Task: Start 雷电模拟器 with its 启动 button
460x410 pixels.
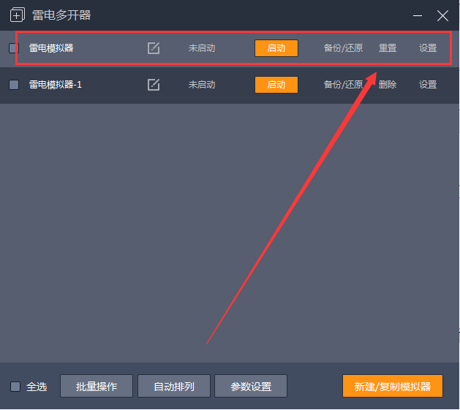Action: click(x=276, y=48)
